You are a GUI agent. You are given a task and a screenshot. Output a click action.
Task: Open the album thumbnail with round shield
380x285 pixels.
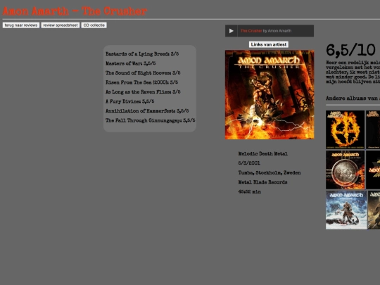point(345,170)
